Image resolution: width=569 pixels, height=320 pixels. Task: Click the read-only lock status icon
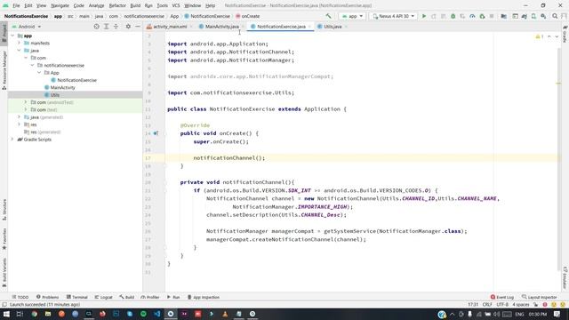(x=535, y=305)
